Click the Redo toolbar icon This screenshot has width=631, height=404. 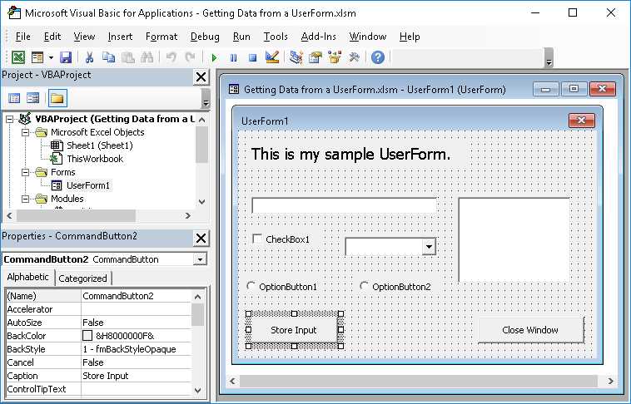(190, 57)
